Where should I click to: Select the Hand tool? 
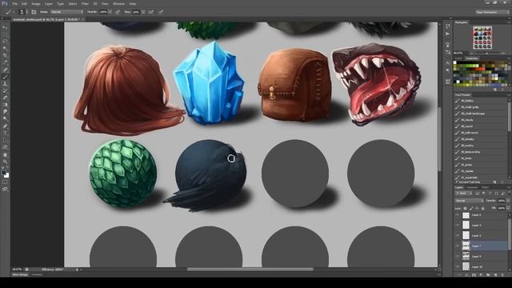pos(5,154)
